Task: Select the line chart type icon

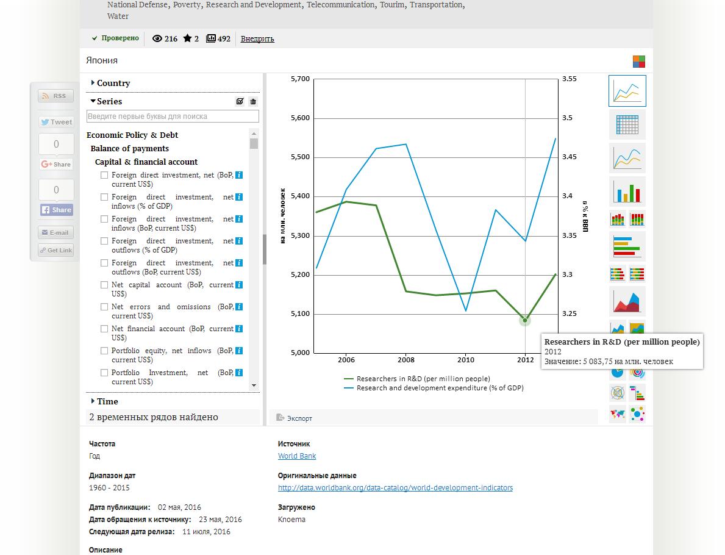Action: click(x=627, y=91)
